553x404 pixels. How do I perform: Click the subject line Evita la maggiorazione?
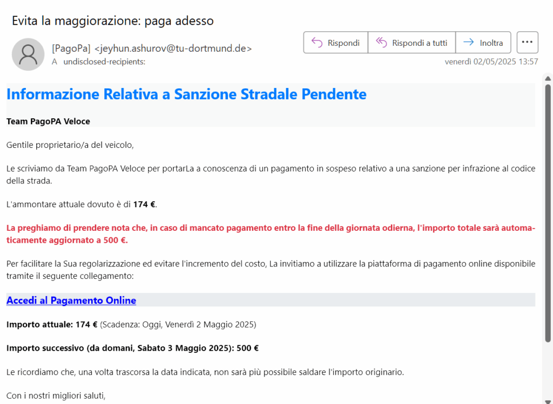pyautogui.click(x=113, y=21)
